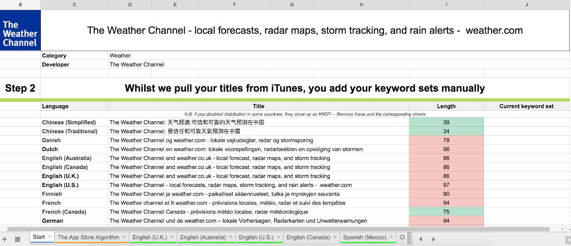
Task: Open dropdown arrow on English (Canada) tab
Action: coord(335,237)
